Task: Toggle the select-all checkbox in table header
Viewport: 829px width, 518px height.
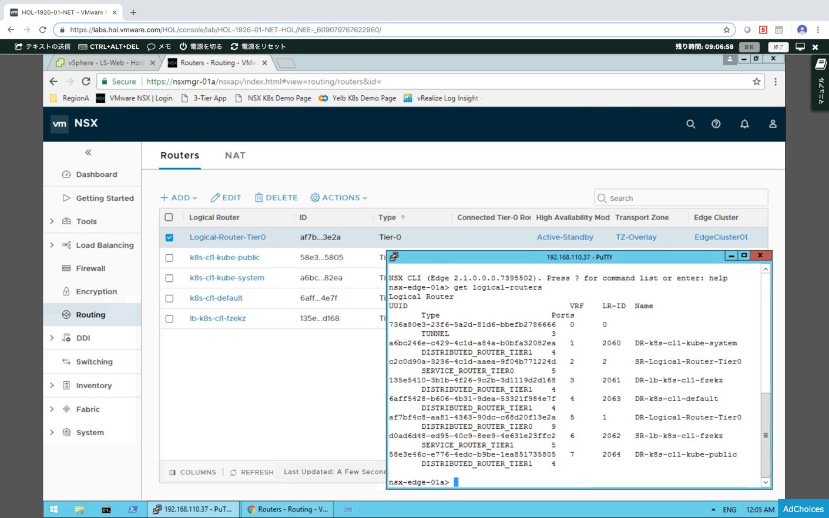Action: point(169,217)
